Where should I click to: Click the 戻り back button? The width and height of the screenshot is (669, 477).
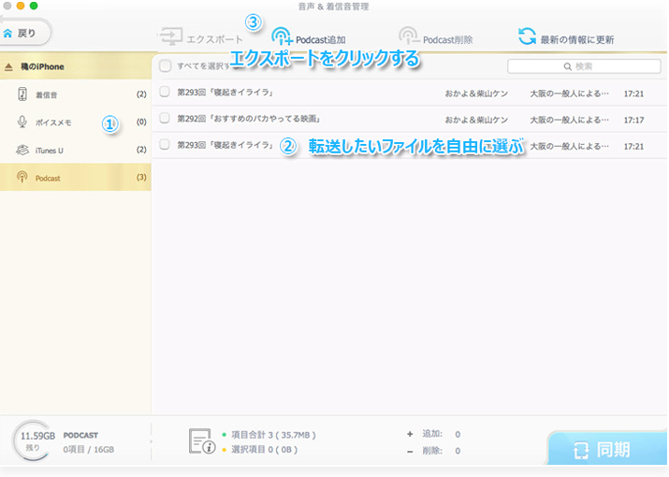coord(25,33)
